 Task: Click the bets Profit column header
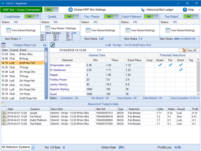(195, 109)
